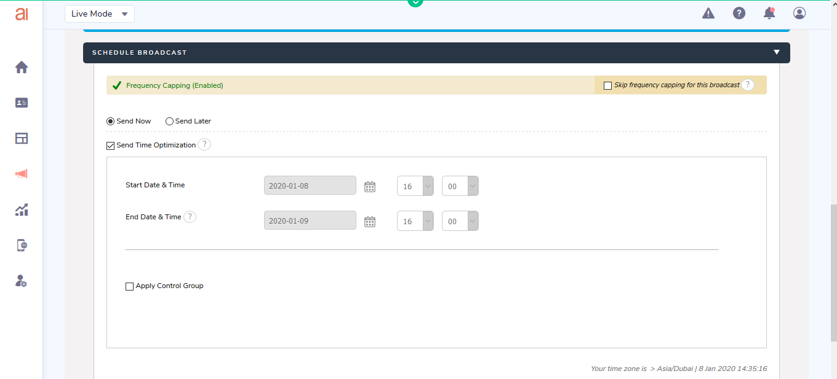Open the Live Mode dropdown
The height and width of the screenshot is (379, 837).
(x=100, y=14)
